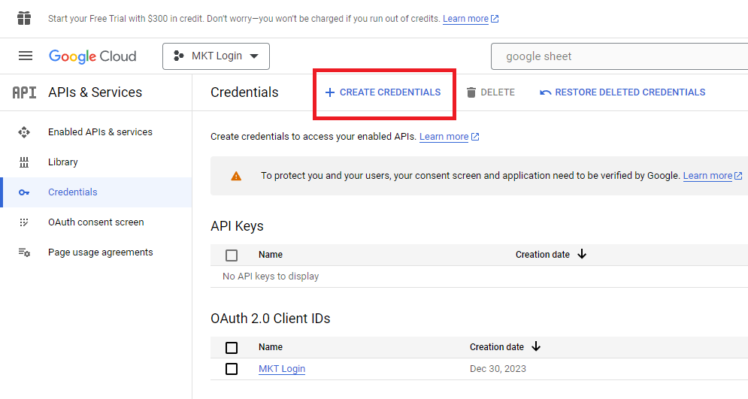
Task: Click the external link icon after the credentials Learn more
Action: 475,137
